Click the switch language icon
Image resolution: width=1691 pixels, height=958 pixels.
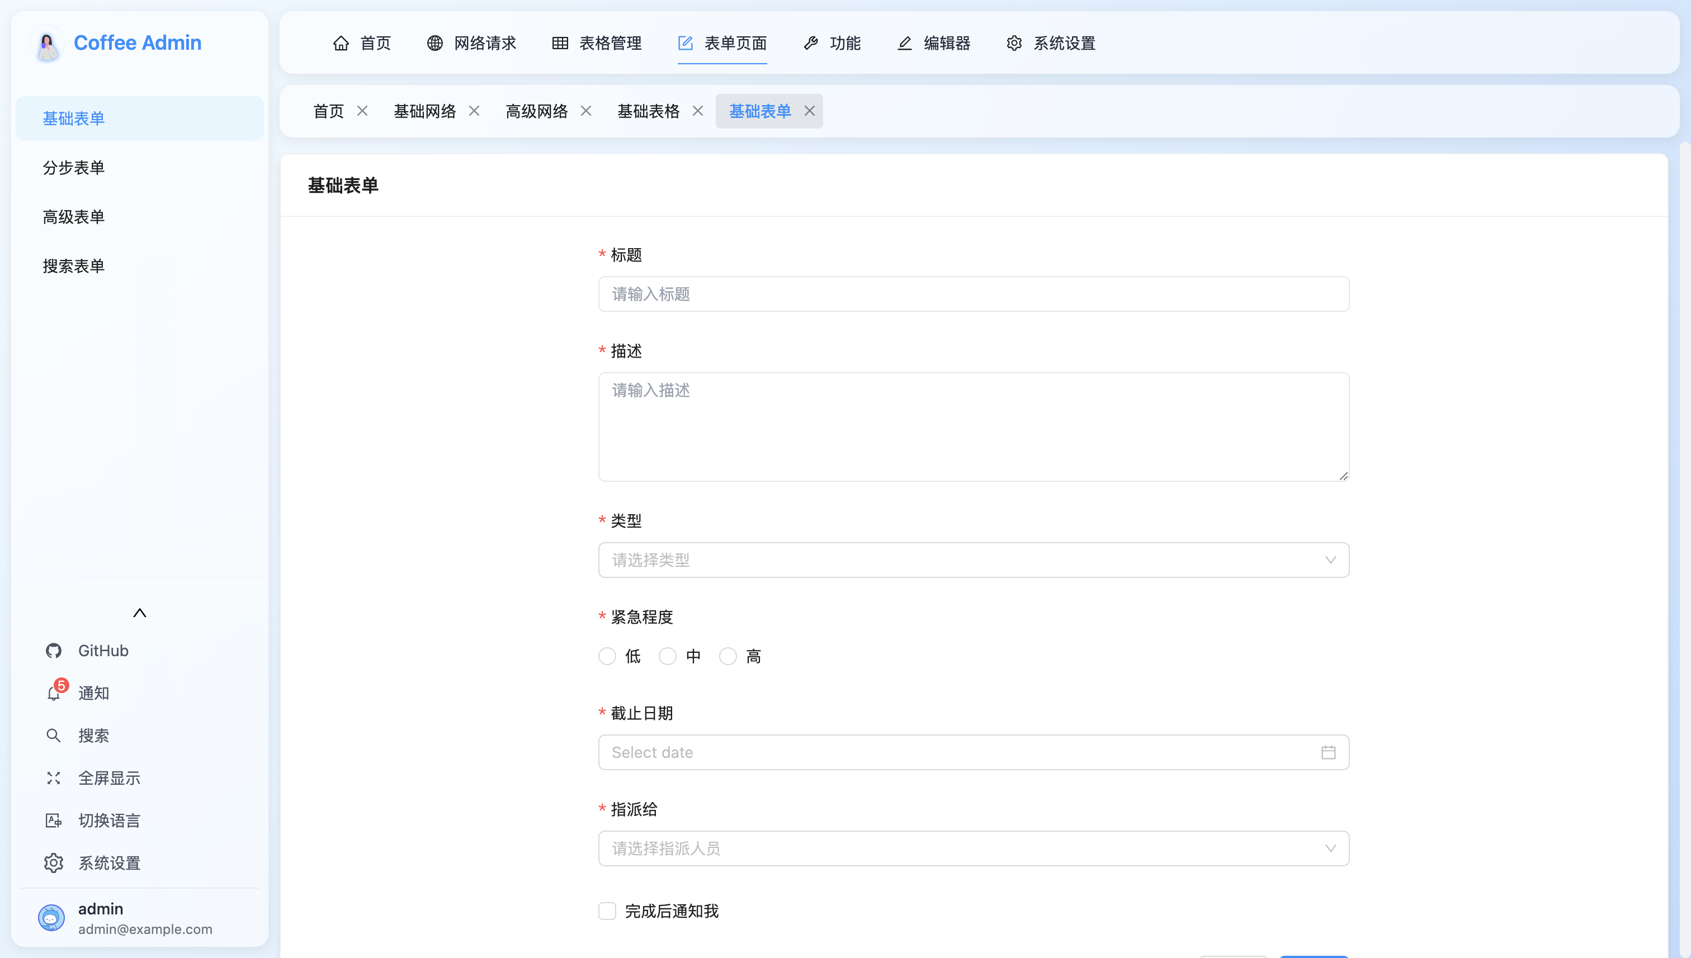click(53, 821)
